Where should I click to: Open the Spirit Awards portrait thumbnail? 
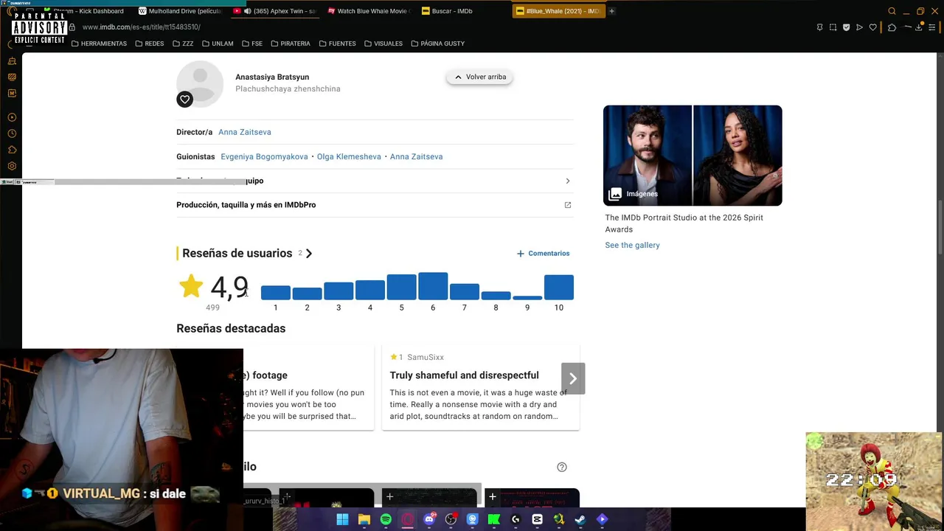pyautogui.click(x=693, y=156)
